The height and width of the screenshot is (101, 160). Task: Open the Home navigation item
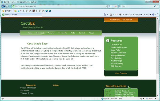pyautogui.click(x=30, y=33)
